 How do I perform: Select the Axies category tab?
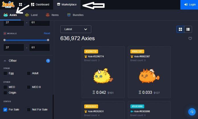[10, 15]
